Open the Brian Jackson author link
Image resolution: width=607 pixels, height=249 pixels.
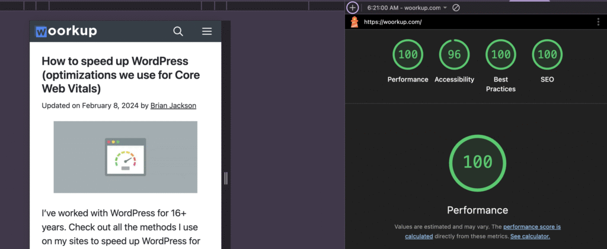pyautogui.click(x=173, y=105)
